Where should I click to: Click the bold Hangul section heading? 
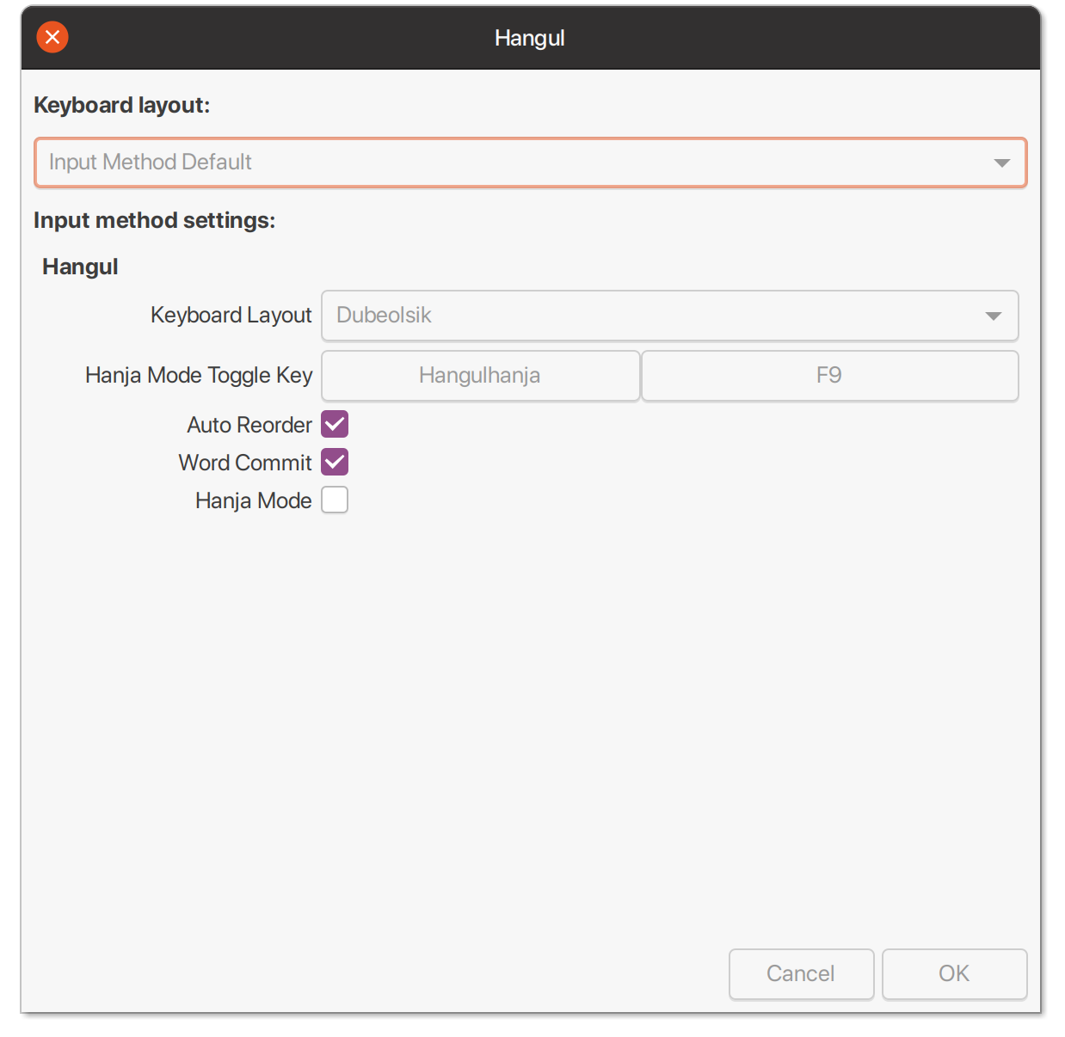(x=80, y=267)
